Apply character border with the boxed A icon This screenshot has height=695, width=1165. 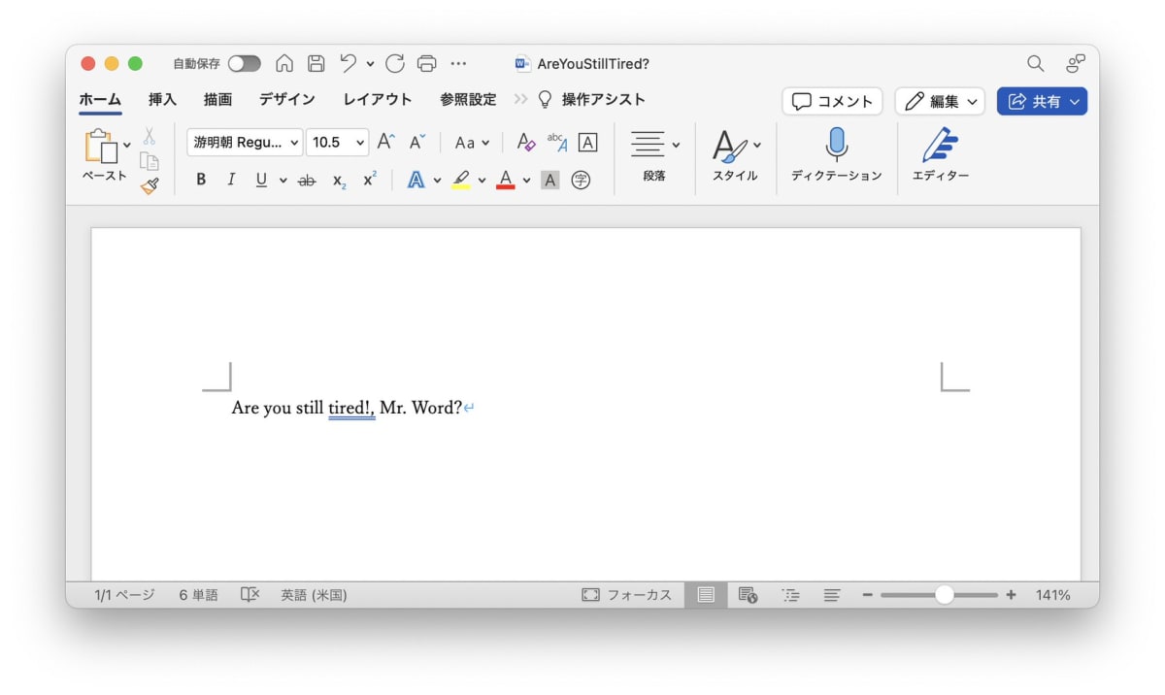[x=587, y=142]
